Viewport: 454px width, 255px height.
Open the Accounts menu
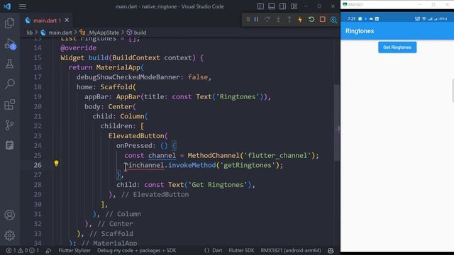9,215
